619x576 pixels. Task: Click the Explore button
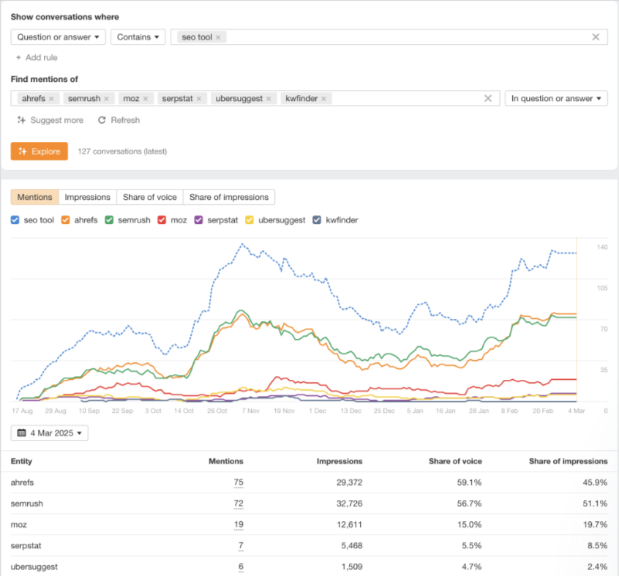(38, 151)
